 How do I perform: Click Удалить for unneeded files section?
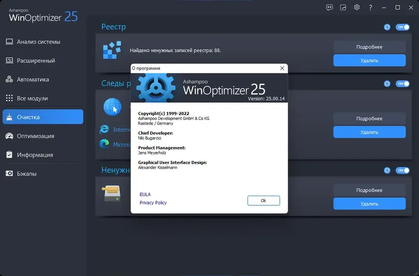(x=369, y=204)
